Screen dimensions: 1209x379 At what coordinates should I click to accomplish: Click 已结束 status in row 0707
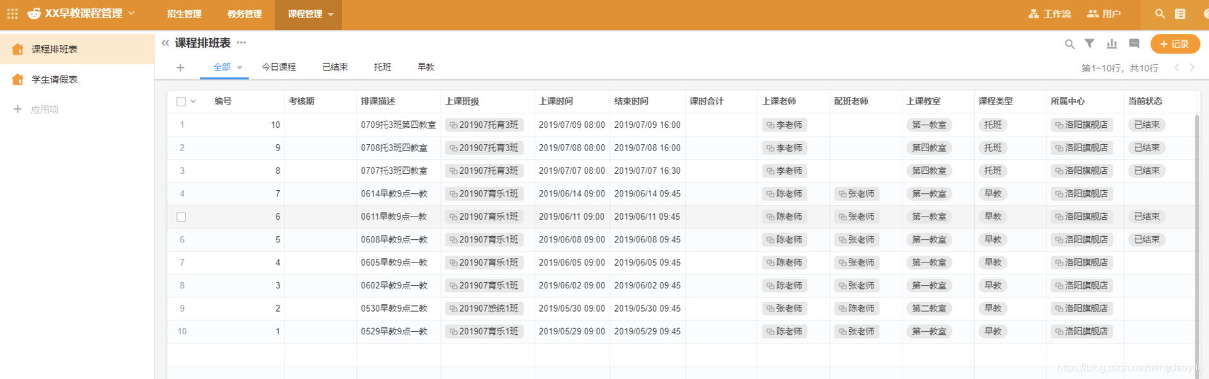(1147, 171)
